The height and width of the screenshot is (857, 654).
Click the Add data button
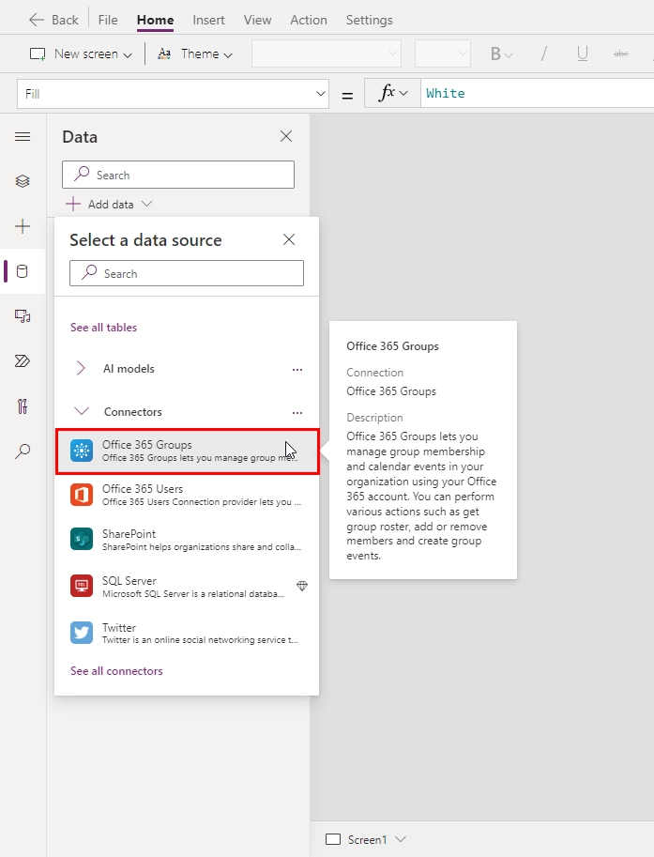coord(109,204)
